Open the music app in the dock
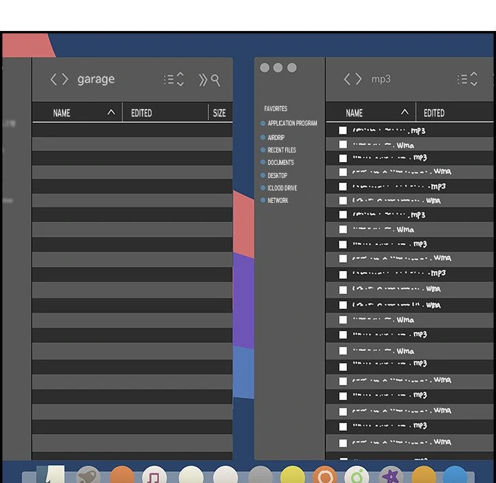This screenshot has width=496, height=483. [x=154, y=476]
